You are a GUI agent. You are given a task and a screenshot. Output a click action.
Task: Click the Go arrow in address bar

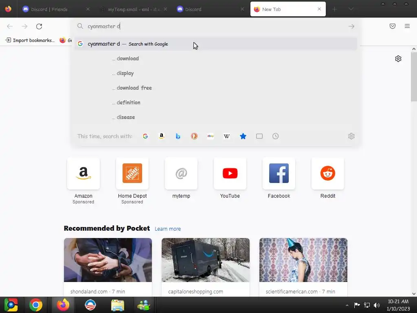pos(351,26)
